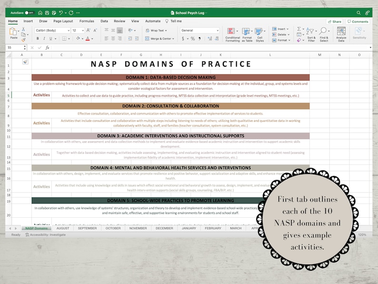Screen dimensions: 378x284
Task: Click Analyze Data
Action: tap(341, 34)
